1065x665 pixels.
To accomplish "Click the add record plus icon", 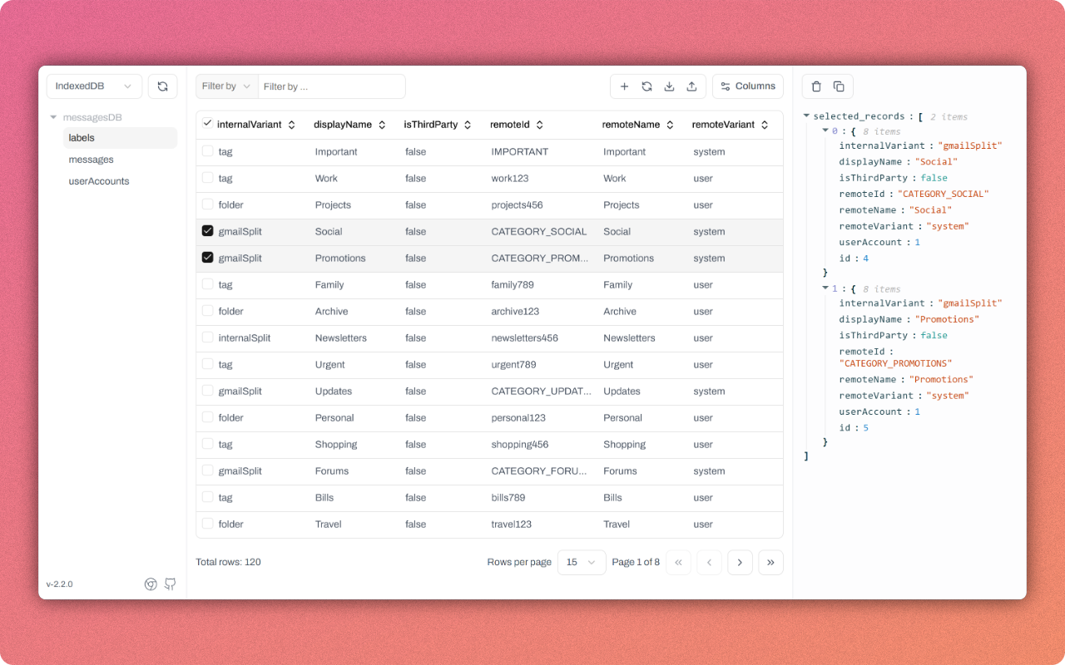I will 625,86.
